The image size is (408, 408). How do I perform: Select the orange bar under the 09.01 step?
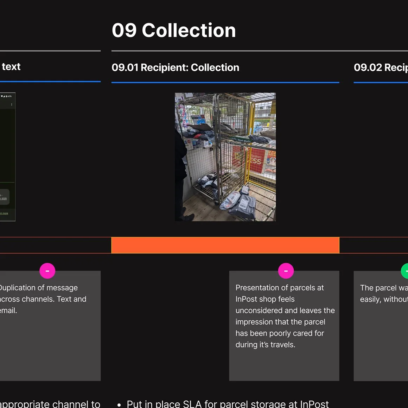click(x=225, y=245)
